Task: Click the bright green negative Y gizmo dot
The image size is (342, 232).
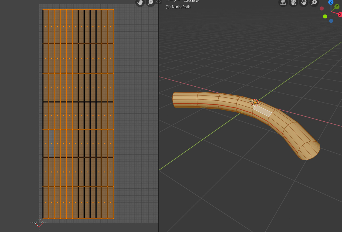Action: [325, 17]
